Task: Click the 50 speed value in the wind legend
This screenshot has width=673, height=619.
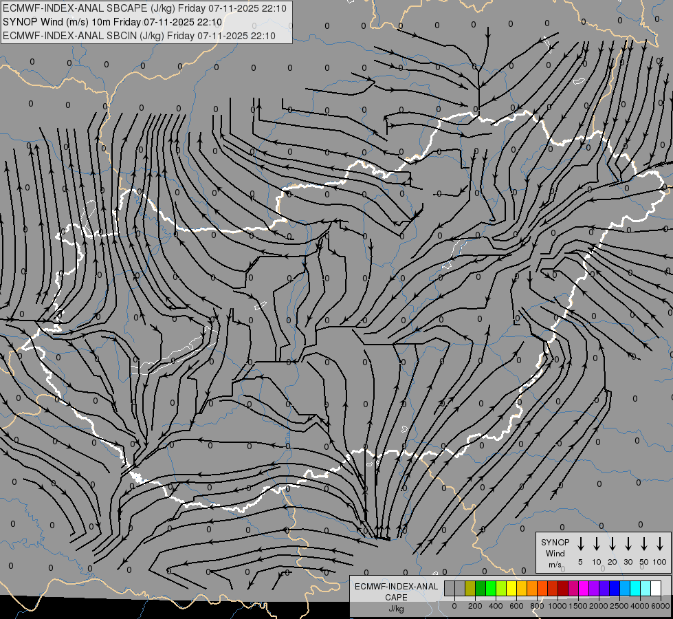Action: coord(644,562)
